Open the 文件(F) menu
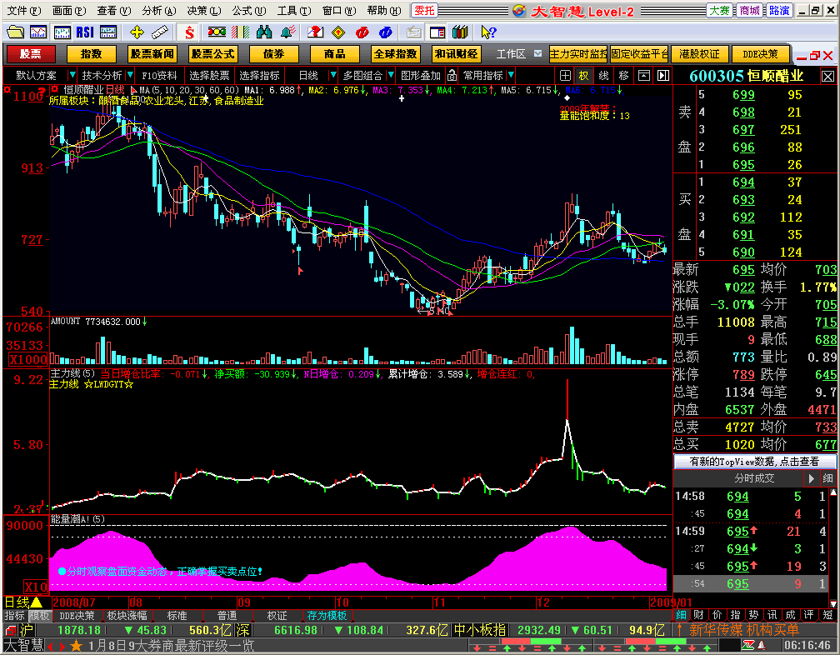Screen dimensions: 840x655 pyautogui.click(x=23, y=10)
